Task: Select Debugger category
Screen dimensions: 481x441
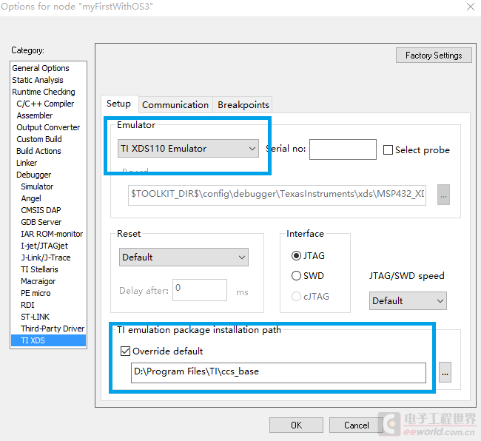Action: (x=33, y=175)
